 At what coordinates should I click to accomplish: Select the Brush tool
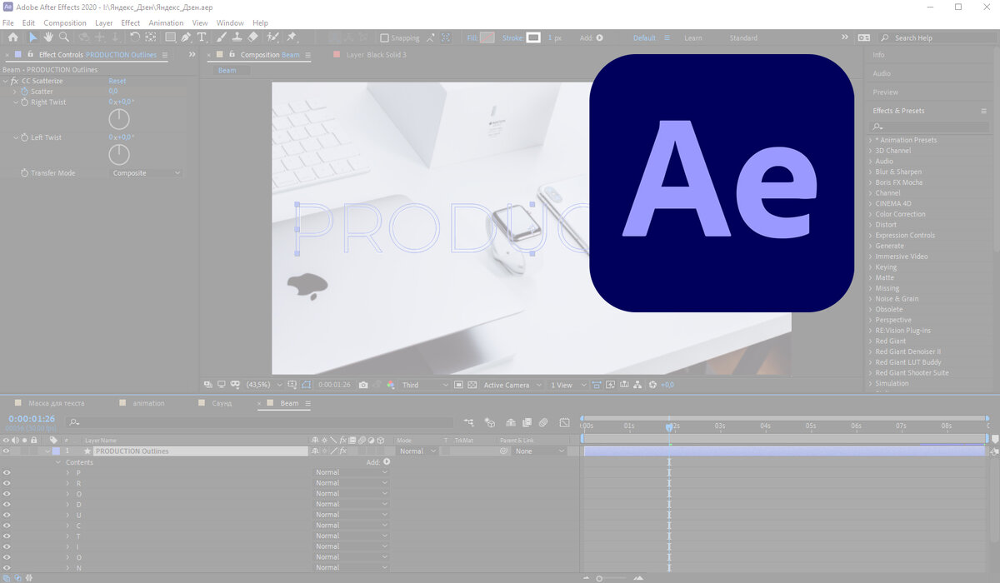click(222, 37)
